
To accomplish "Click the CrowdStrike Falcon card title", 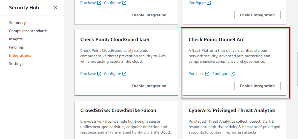I will click(x=118, y=110).
